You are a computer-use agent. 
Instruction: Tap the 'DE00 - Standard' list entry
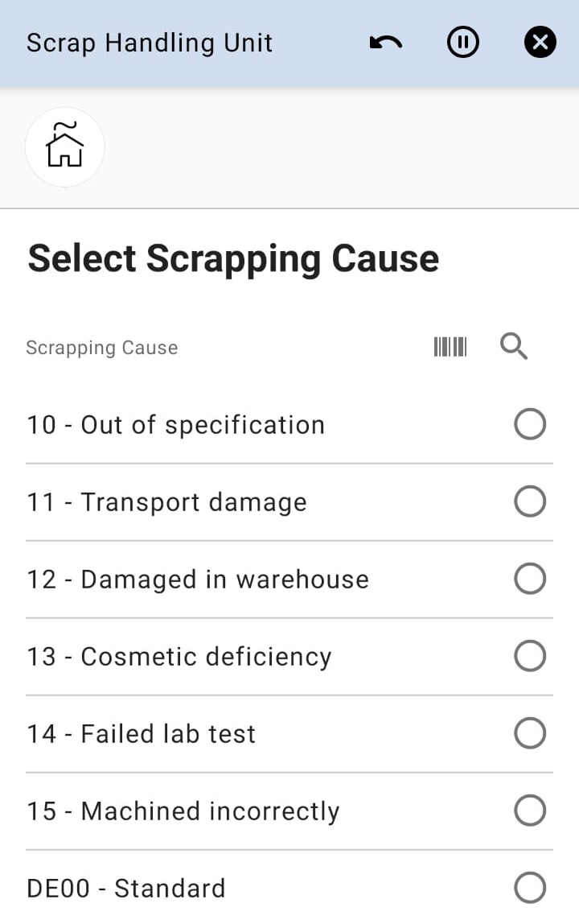tap(126, 889)
